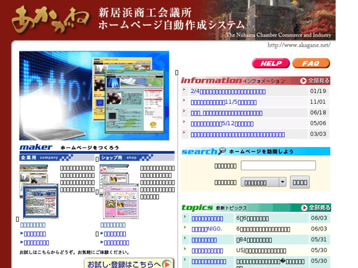Click the search submit button
Image resolution: width=358 pixels, height=268 pixels.
(x=300, y=182)
